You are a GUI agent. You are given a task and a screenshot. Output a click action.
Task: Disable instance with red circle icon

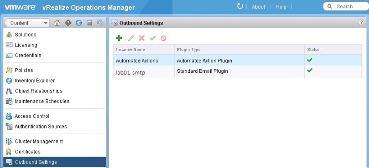(164, 38)
